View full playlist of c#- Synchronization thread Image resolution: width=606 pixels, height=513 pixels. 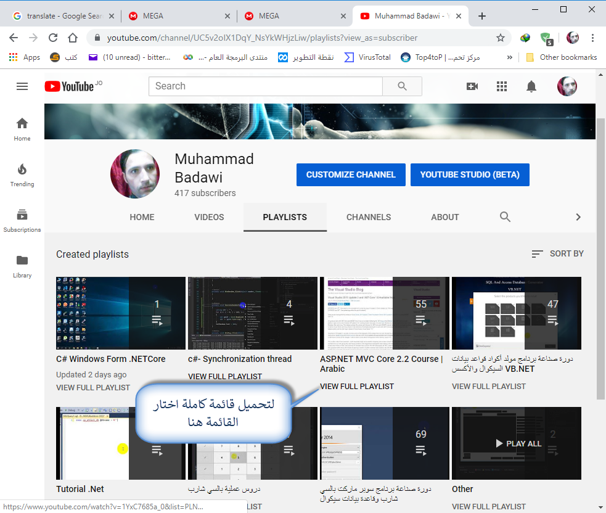(x=225, y=376)
